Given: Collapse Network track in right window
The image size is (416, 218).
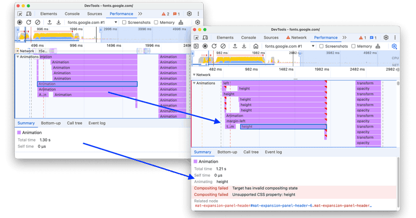Looking at the screenshot, I should tap(194, 75).
